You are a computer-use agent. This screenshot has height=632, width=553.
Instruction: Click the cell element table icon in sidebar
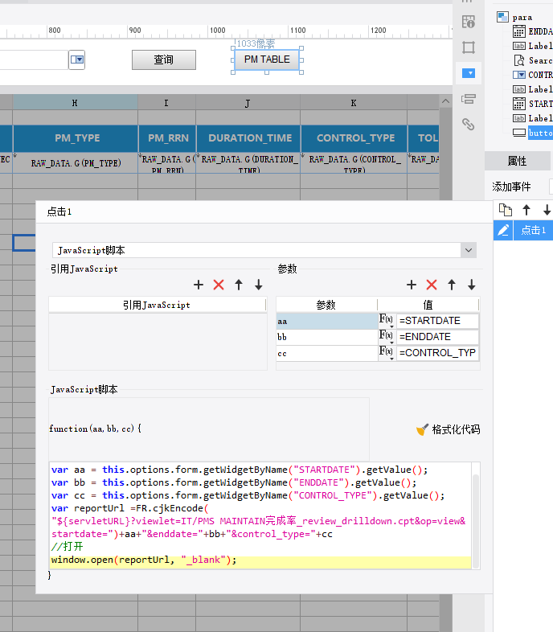[469, 22]
